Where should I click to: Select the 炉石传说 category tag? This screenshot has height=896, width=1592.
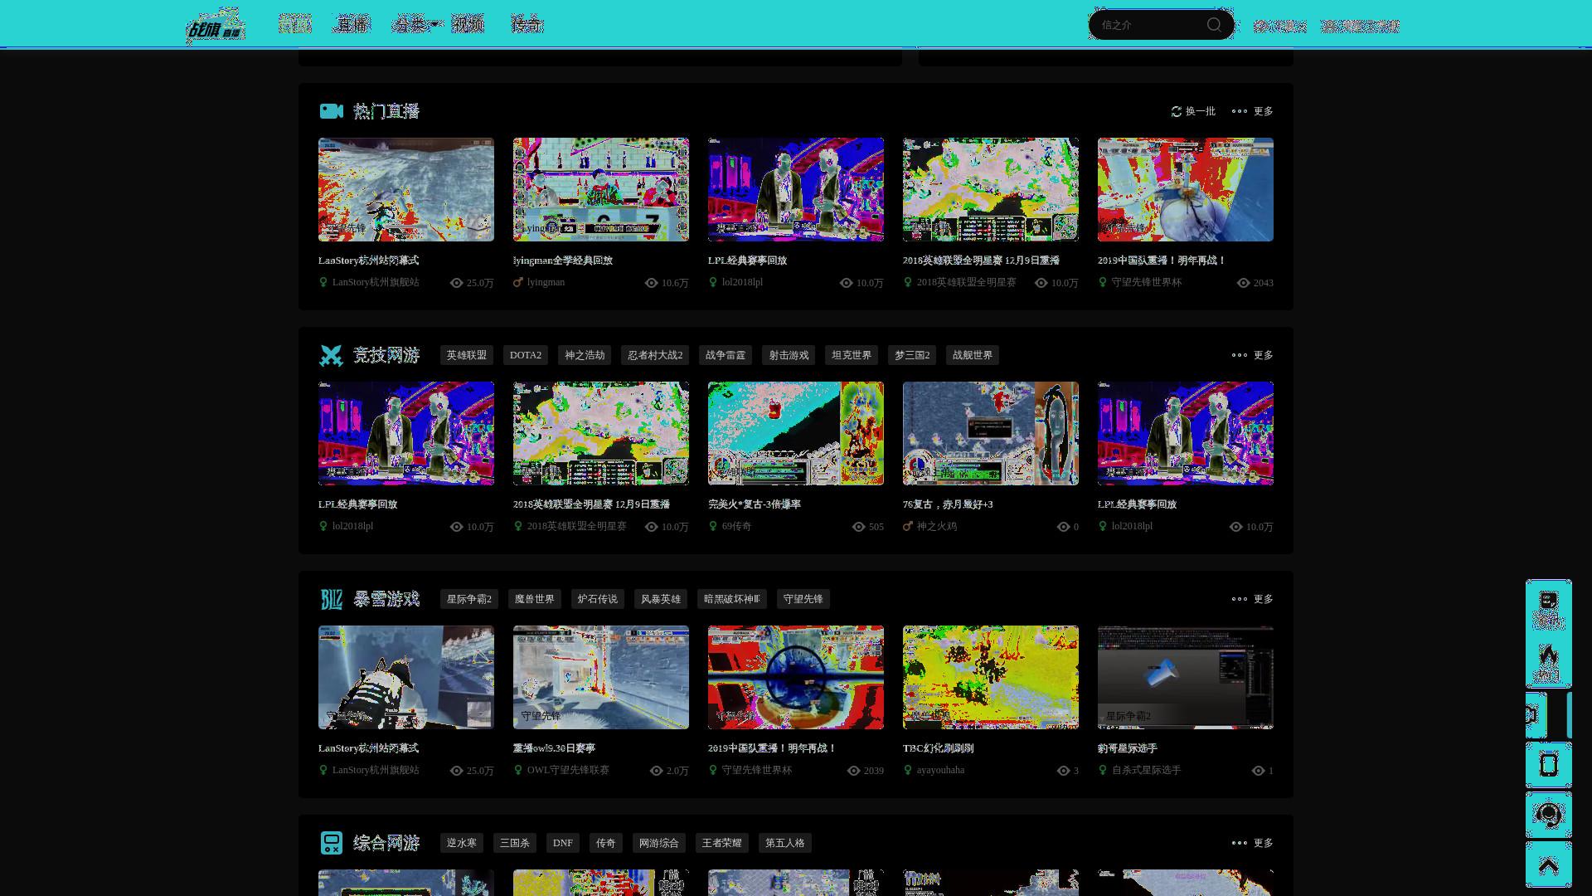click(598, 599)
